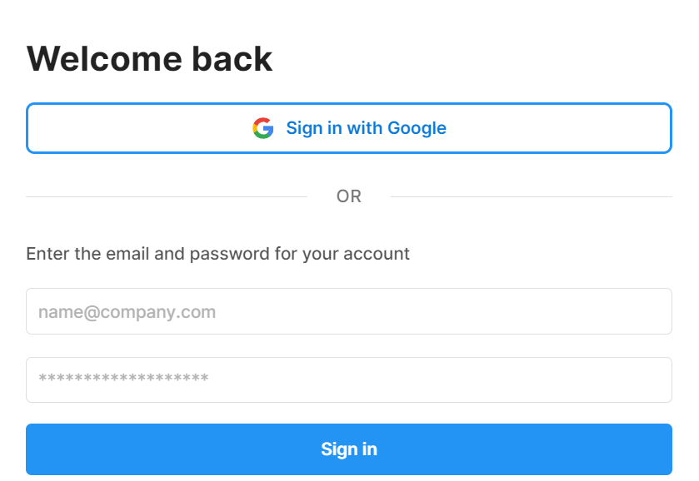
Task: Click the word "Google" in the outlined button
Action: [x=417, y=128]
